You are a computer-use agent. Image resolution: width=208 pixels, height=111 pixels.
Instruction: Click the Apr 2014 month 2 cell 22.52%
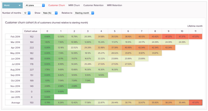coord(74,47)
